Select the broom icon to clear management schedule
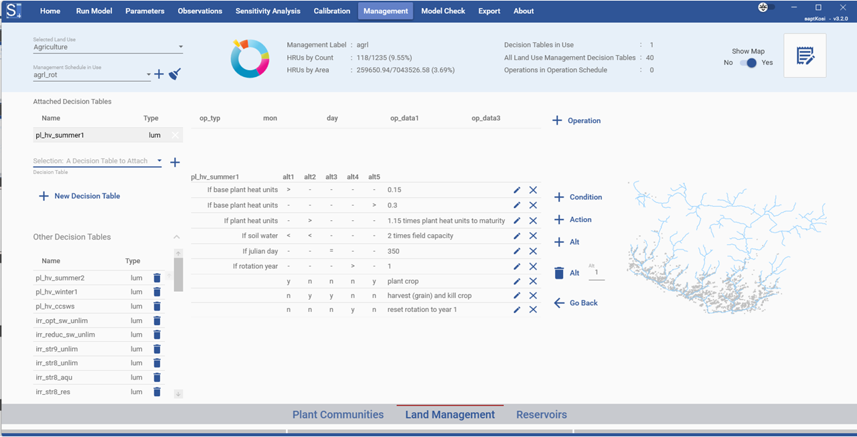Viewport: 857px width, 437px height. coord(174,74)
